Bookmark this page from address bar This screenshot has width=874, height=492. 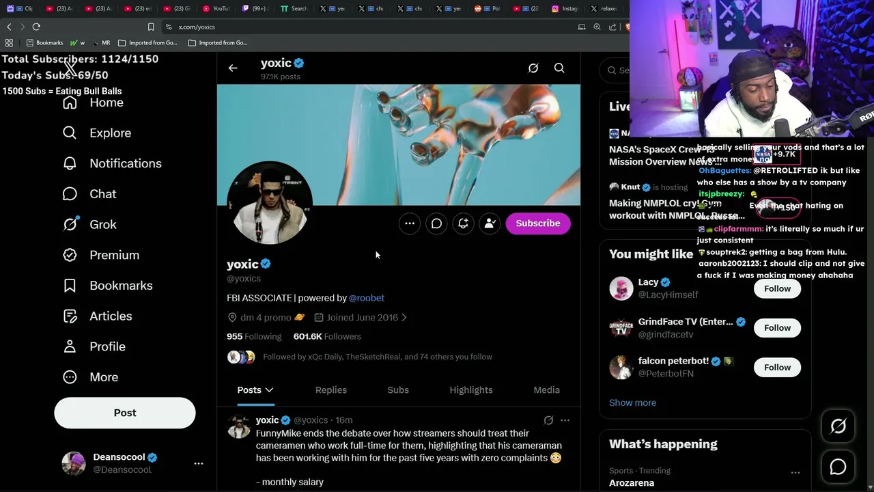151,27
